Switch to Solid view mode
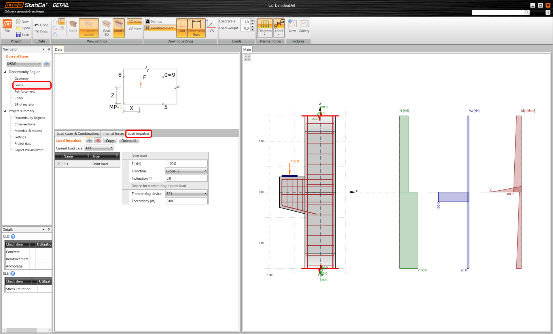 (x=73, y=27)
